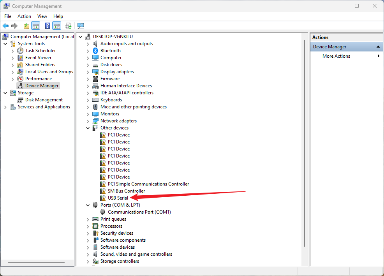Select Computer Management (Local) root
Viewport: 384px width, 276px height.
point(42,37)
